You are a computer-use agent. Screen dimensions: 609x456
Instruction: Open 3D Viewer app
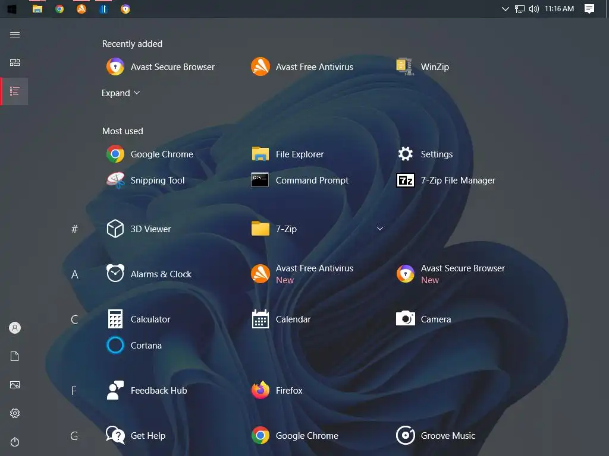pos(139,229)
